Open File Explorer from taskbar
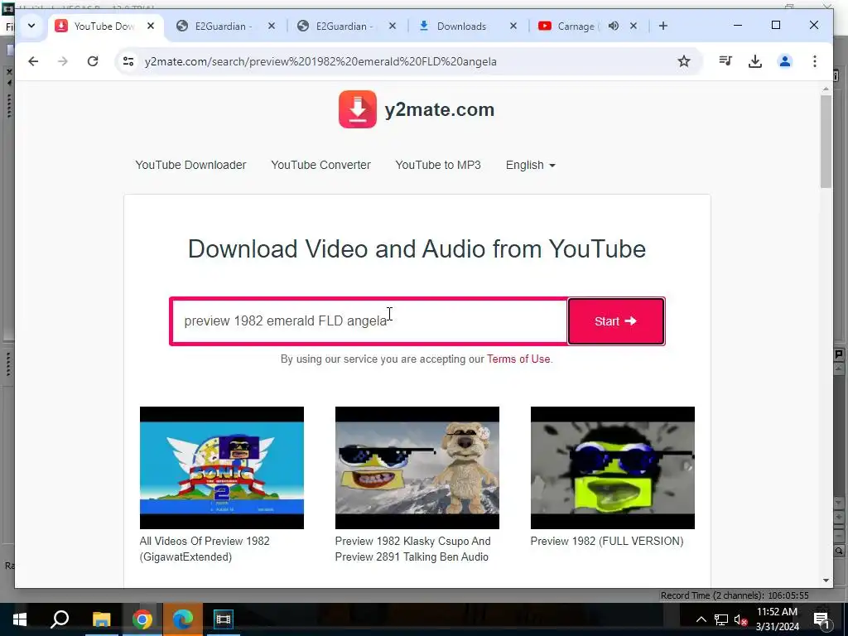The width and height of the screenshot is (848, 636). pos(101,619)
